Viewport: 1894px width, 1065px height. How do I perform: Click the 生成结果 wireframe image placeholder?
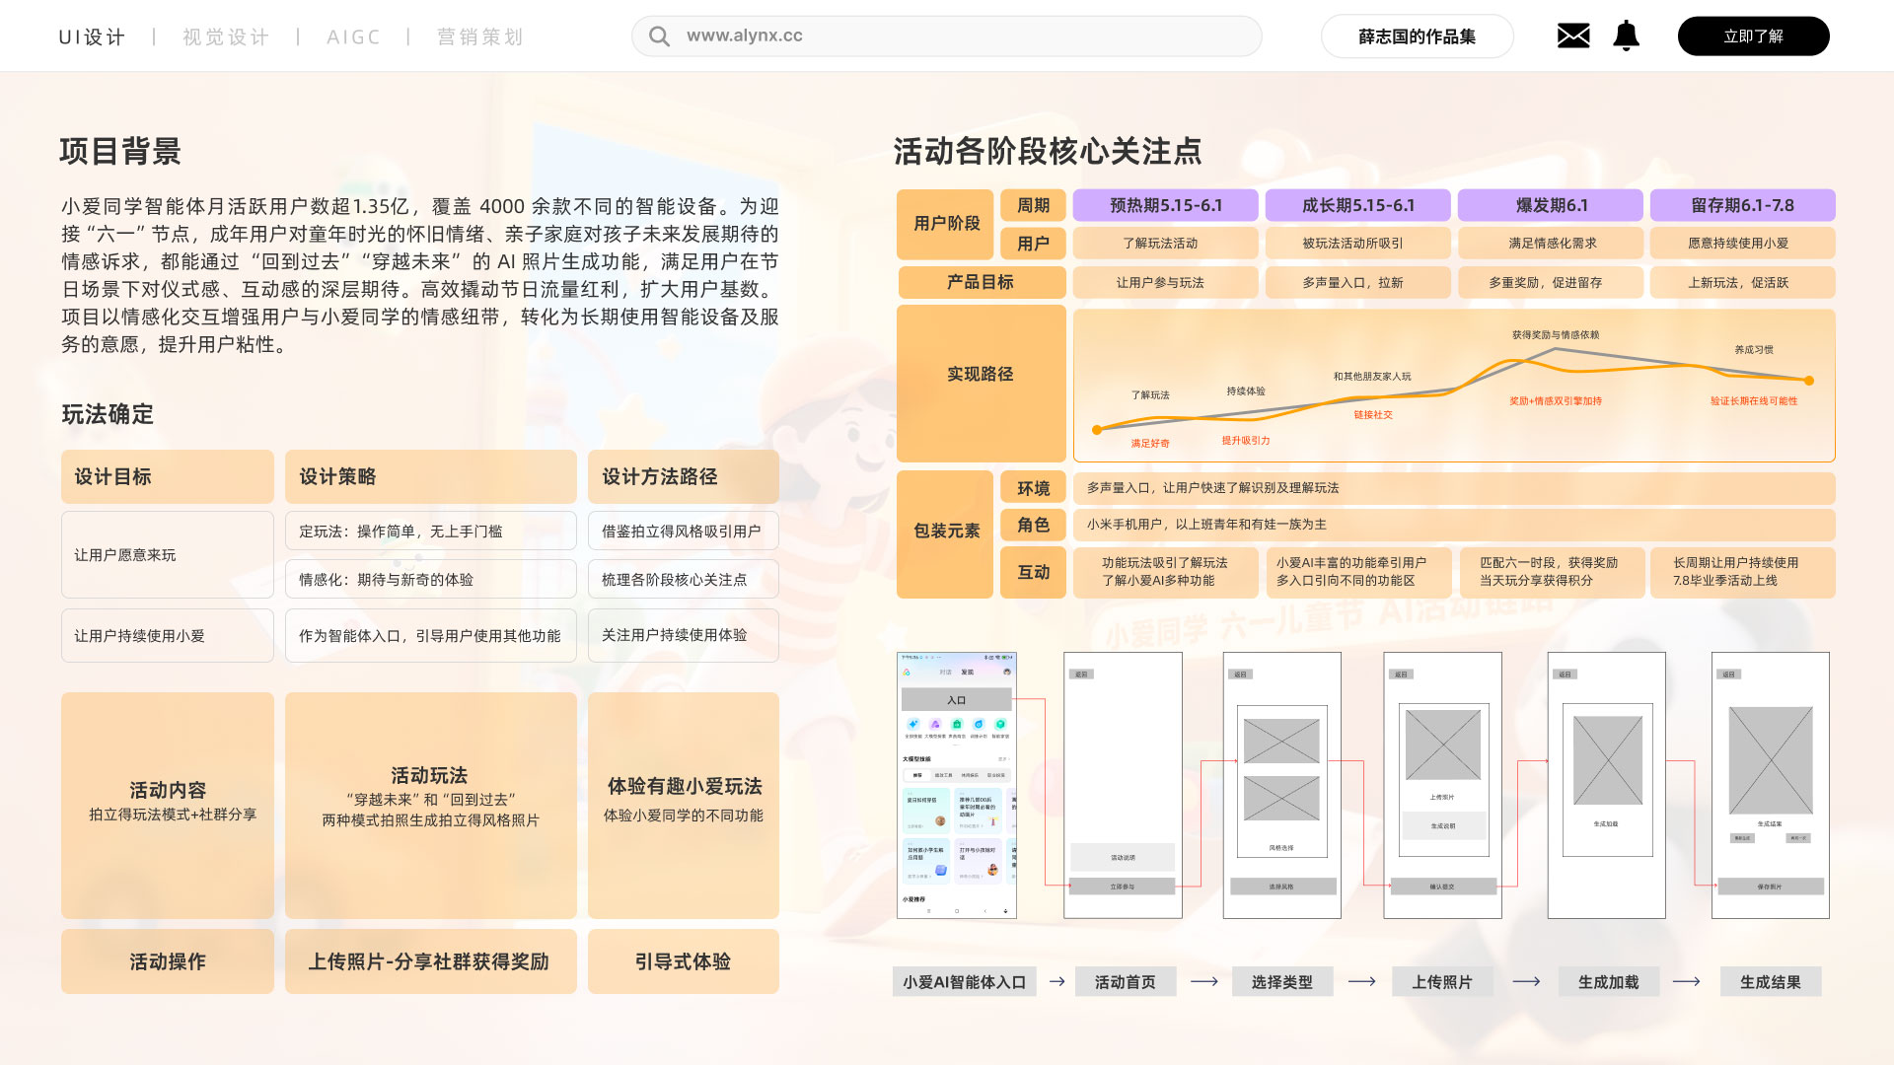tap(1771, 759)
